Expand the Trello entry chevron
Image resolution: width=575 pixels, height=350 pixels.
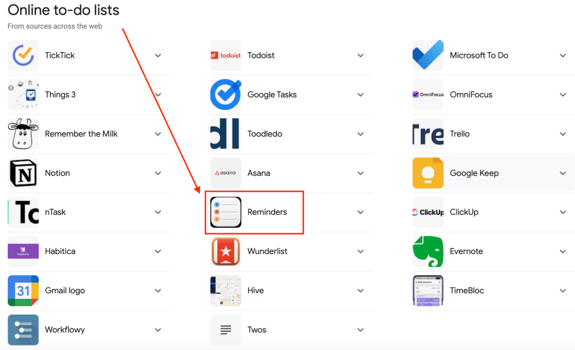(x=563, y=134)
